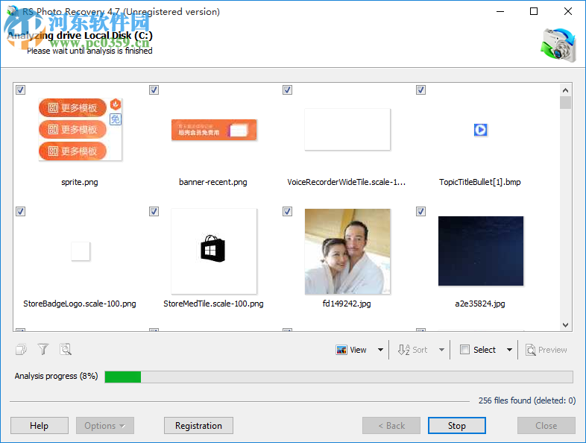Screen dimensions: 586x443
Task: Click the 256 files found status text
Action: tap(527, 400)
